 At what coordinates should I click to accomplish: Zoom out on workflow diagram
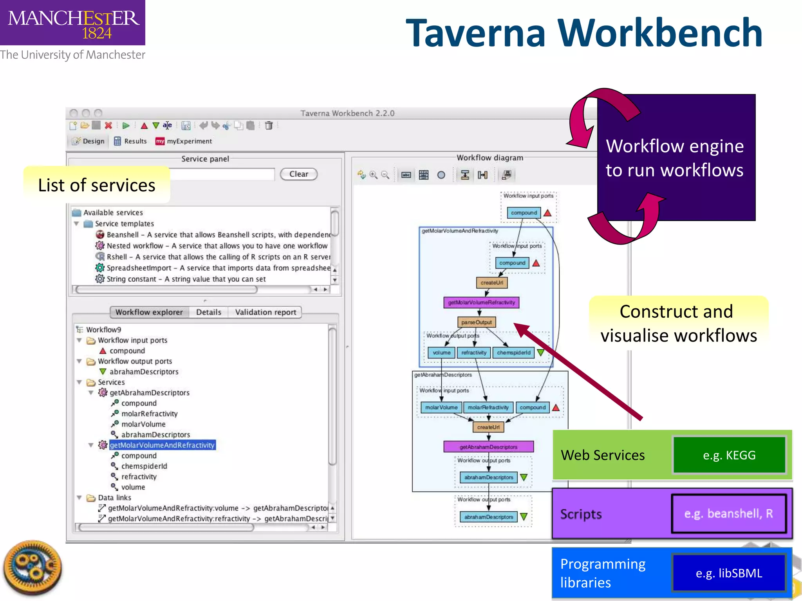click(x=385, y=175)
